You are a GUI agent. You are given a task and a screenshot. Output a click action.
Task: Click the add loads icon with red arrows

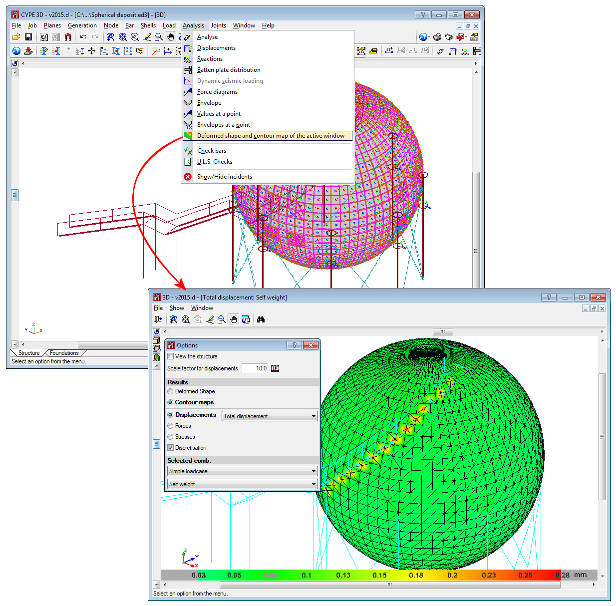click(x=389, y=51)
